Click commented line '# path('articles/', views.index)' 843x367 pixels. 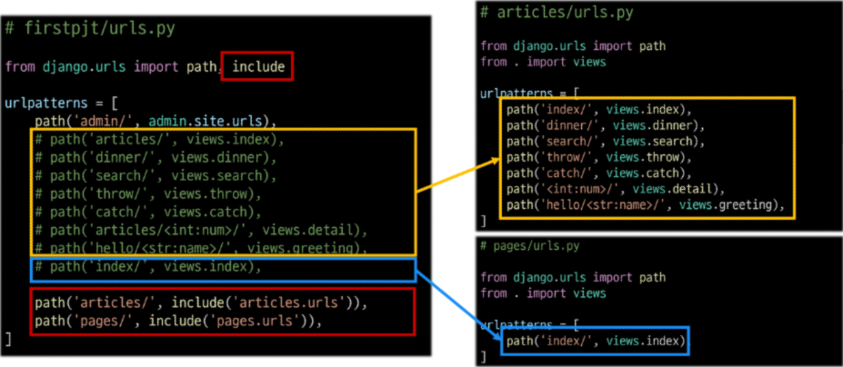[159, 140]
